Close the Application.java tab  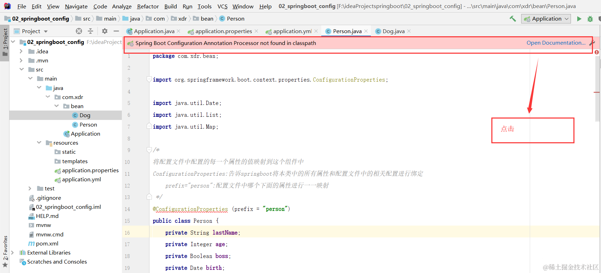pyautogui.click(x=179, y=31)
